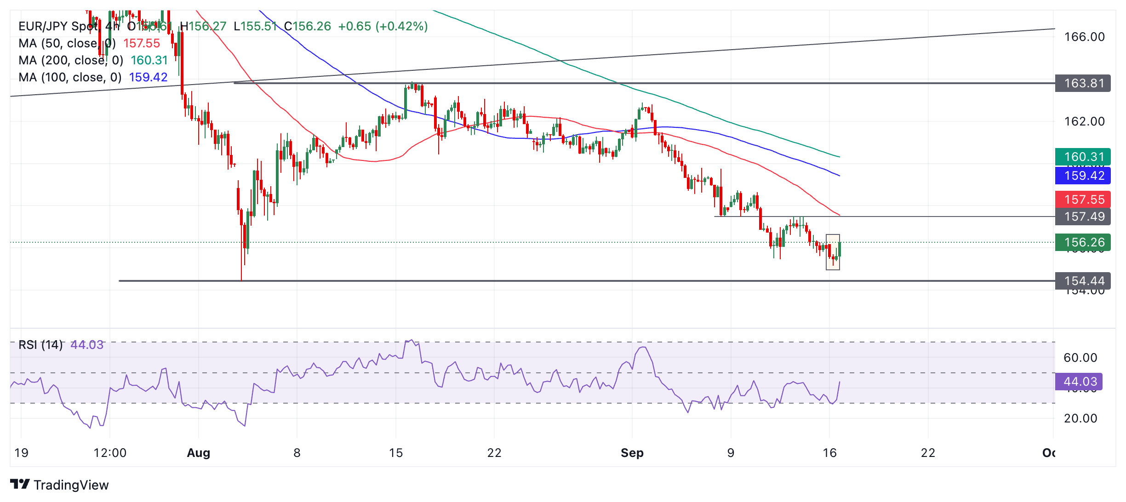1126x502 pixels.
Task: Click the Sep marker on time axis
Action: 632,453
